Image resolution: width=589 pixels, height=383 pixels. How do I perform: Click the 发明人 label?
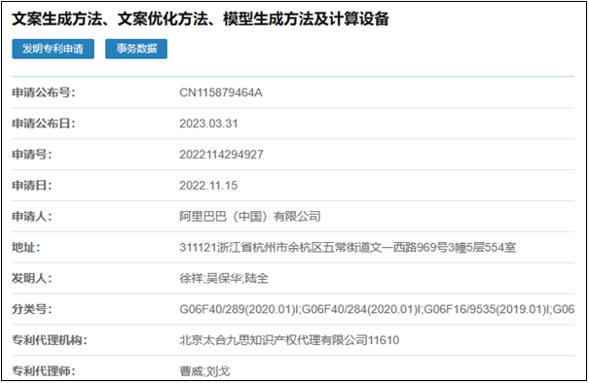pyautogui.click(x=32, y=278)
